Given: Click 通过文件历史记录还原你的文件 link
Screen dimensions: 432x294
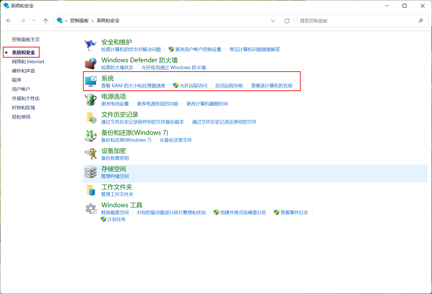Looking at the screenshot, I should (224, 122).
